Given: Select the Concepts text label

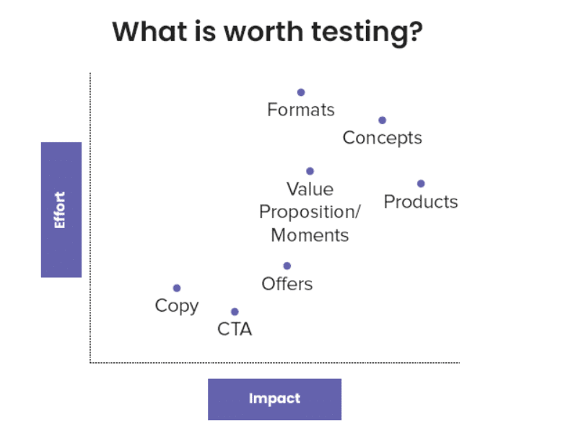Looking at the screenshot, I should tap(382, 138).
